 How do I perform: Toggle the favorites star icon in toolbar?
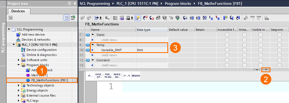[138, 18]
